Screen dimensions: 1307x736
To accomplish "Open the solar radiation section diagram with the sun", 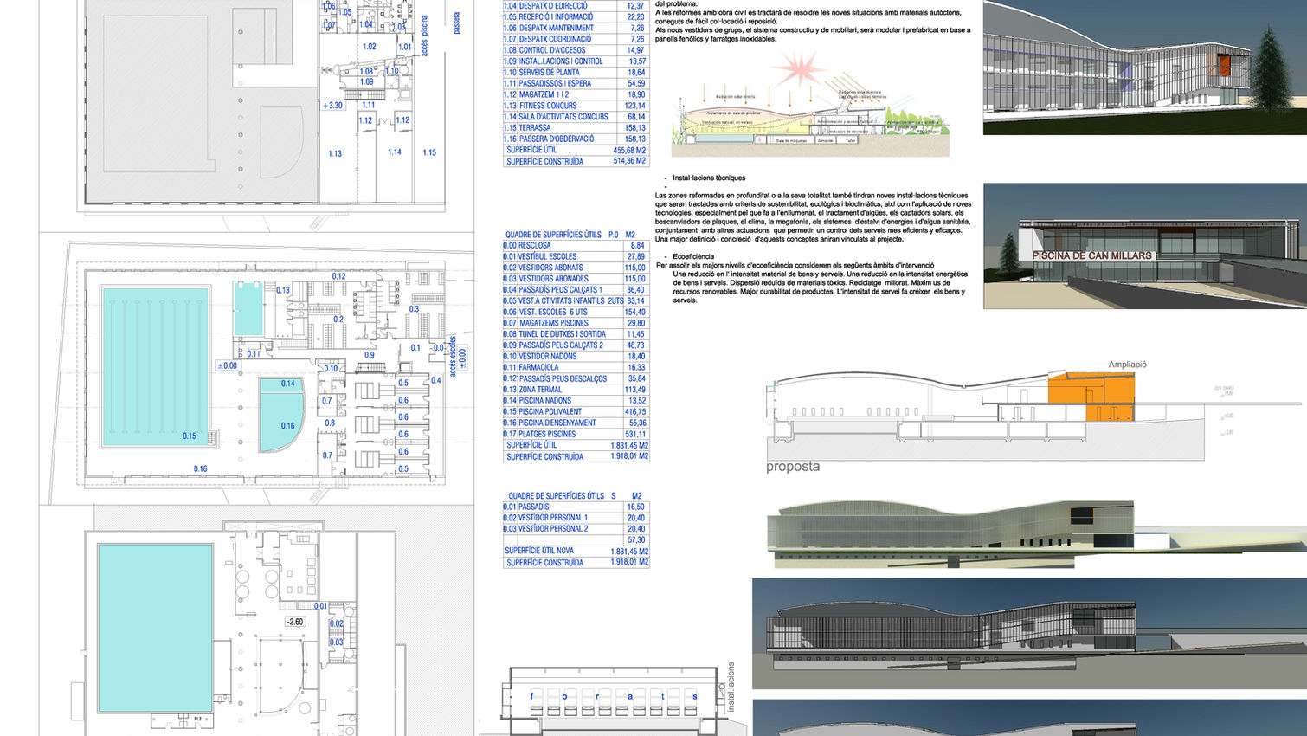I will tap(810, 104).
